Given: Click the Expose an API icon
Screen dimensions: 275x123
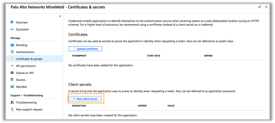Looking at the screenshot, I should (x=12, y=73).
